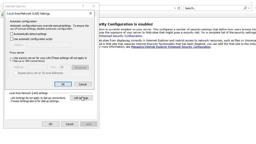Screen dimensions: 256x144
Task: Click the Proxy server group label
Action: (x=17, y=52)
